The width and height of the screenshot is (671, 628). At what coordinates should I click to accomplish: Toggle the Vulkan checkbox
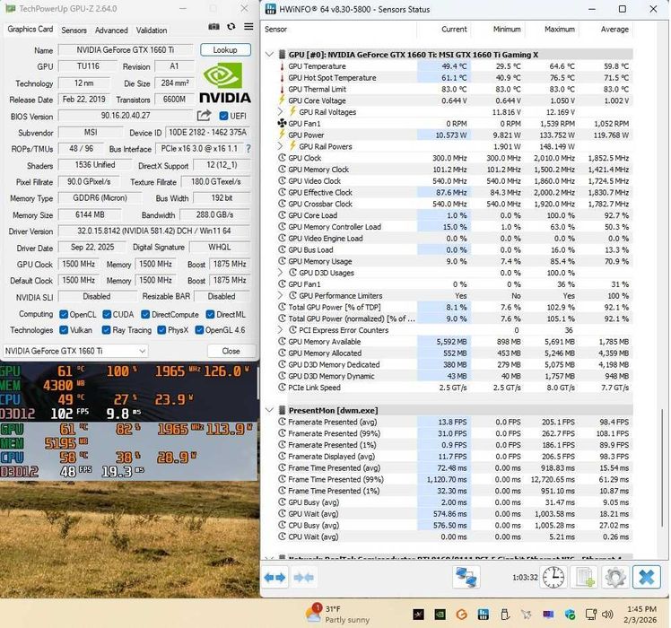64,330
